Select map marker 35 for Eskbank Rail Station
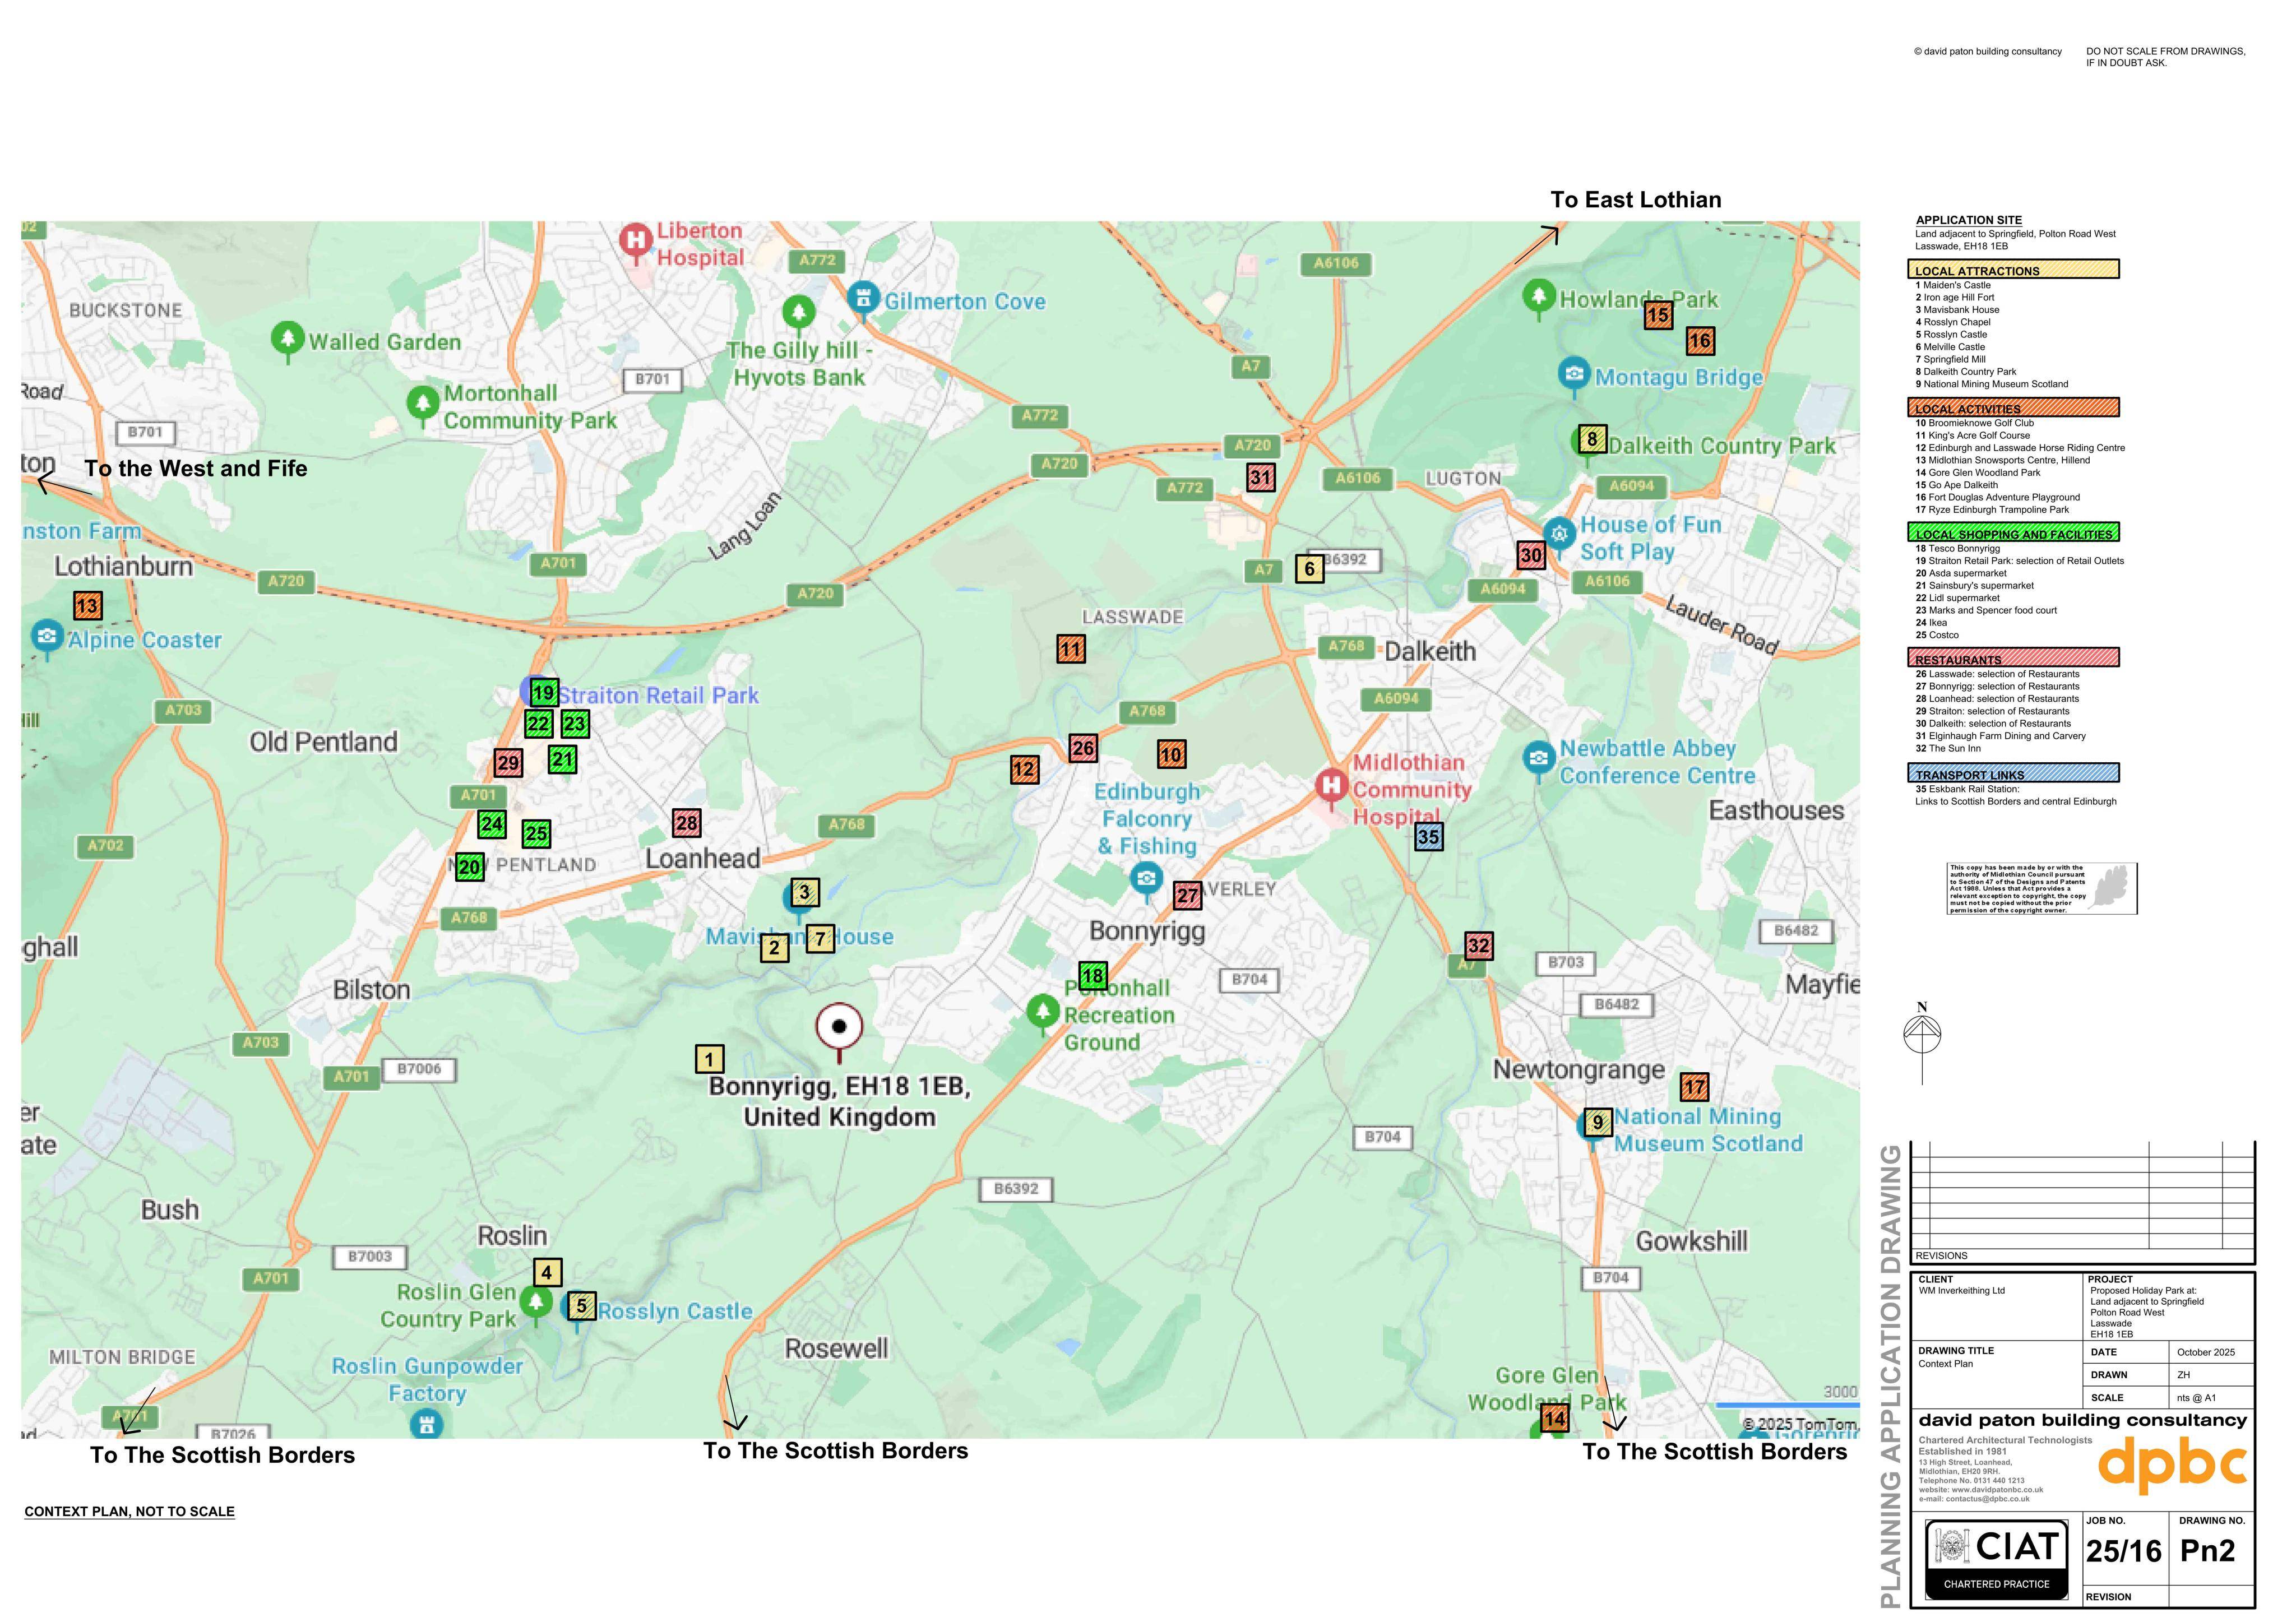Viewport: 2296px width, 1622px height. [x=1429, y=837]
